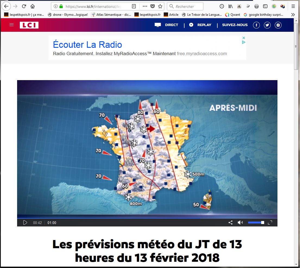This screenshot has height=268, width=300.
Task: Open the plain lespetitspois.fr bookmark
Action: 147,15
